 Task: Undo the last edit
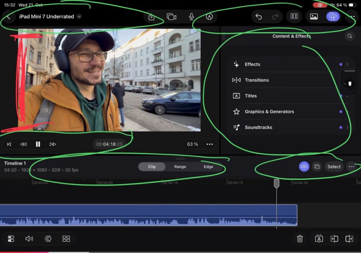point(258,17)
